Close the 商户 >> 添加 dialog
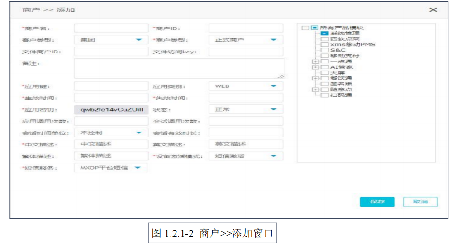The image size is (461, 245). 433,9
